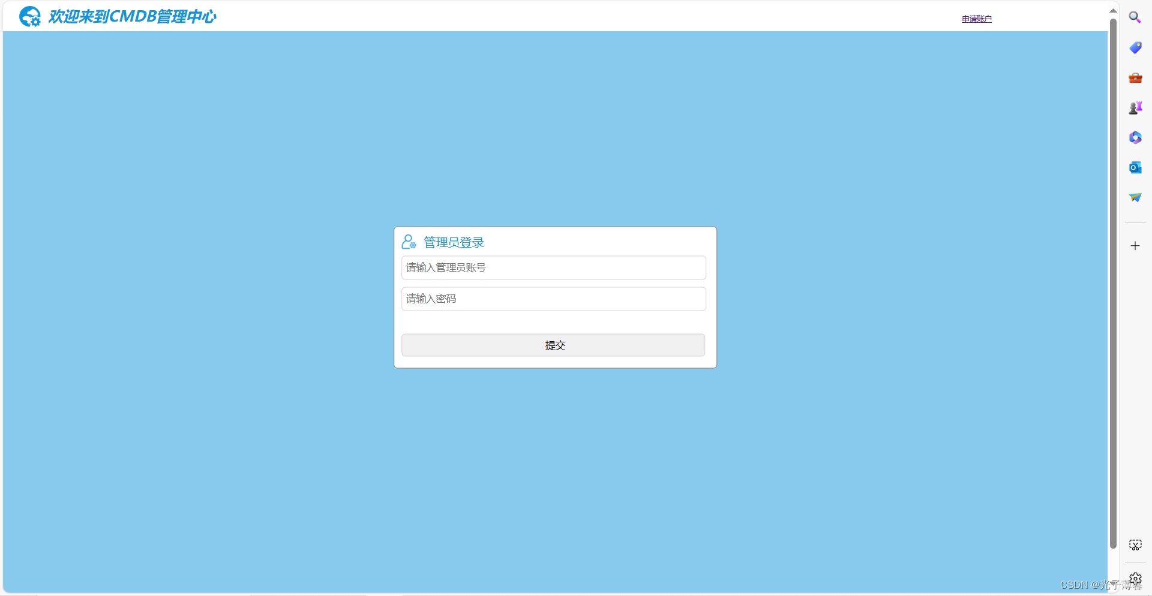Viewport: 1152px width, 596px height.
Task: Start a screen capture from the sidebar
Action: coord(1135,544)
